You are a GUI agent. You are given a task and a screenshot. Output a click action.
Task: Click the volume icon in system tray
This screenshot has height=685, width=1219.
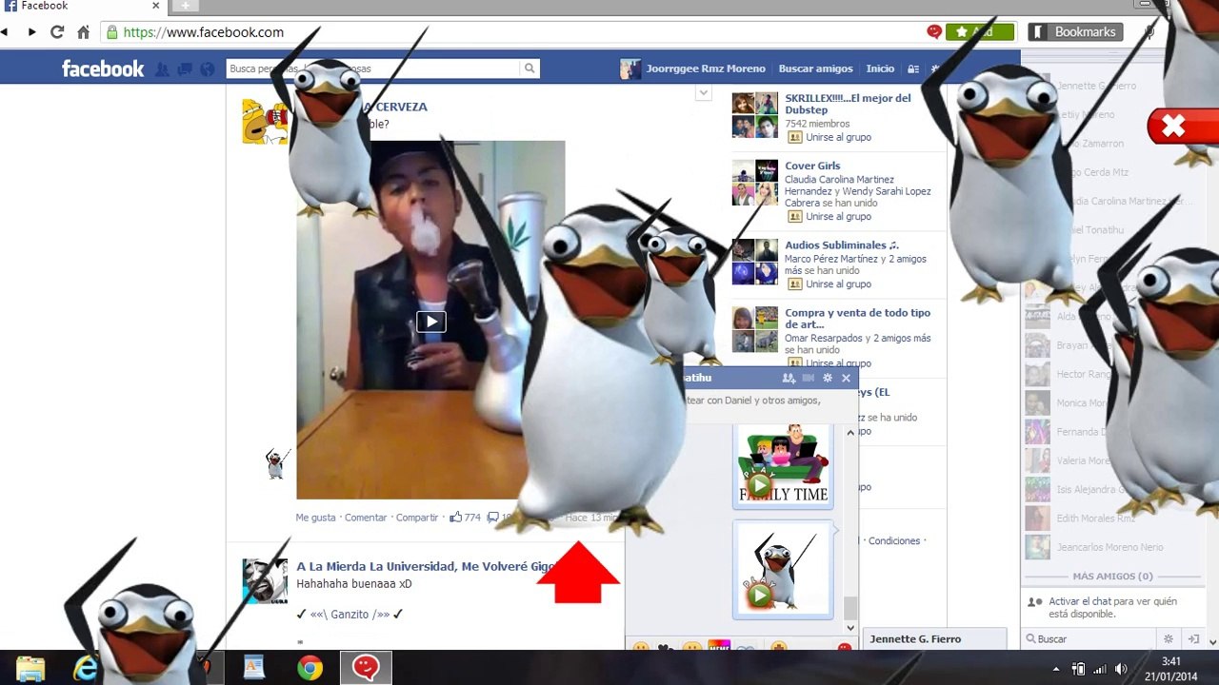point(1121,669)
